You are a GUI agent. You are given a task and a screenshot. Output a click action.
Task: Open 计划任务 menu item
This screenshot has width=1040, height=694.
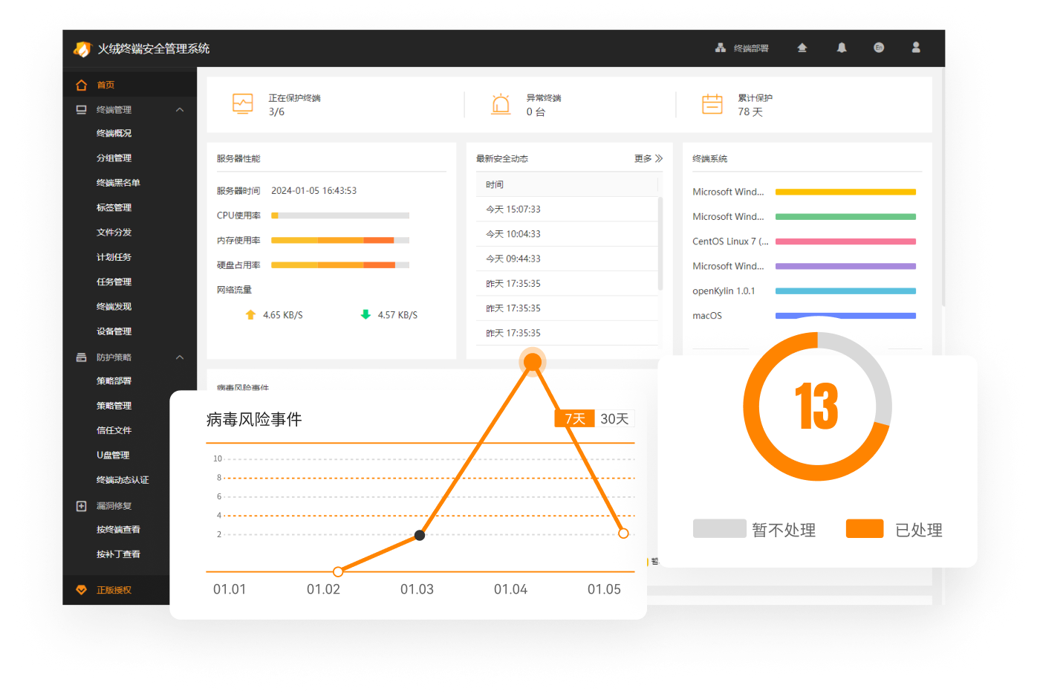(x=114, y=257)
